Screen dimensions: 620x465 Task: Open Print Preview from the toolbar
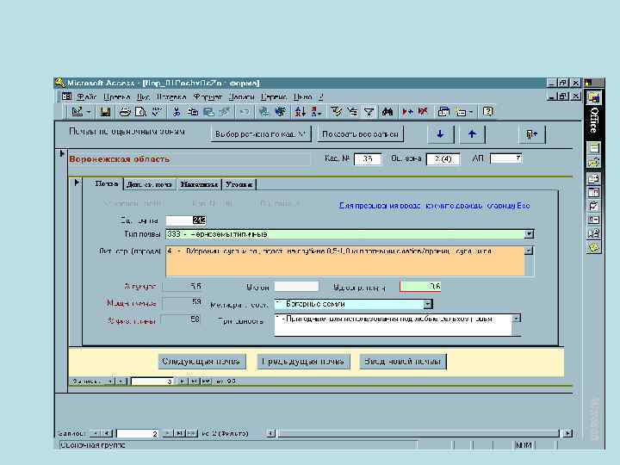click(x=140, y=112)
